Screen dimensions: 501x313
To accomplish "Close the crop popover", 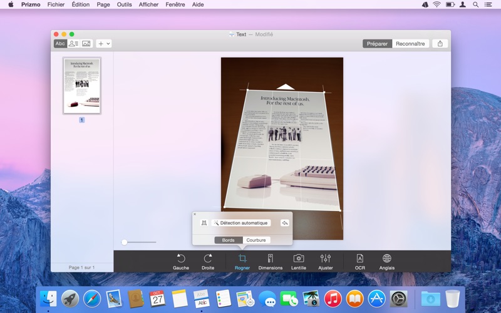I will pyautogui.click(x=195, y=214).
